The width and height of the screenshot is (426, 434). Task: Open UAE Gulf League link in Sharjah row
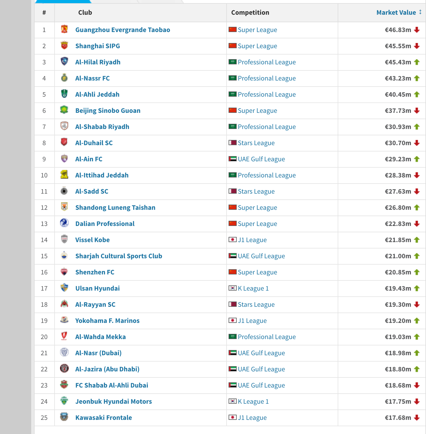(x=261, y=256)
